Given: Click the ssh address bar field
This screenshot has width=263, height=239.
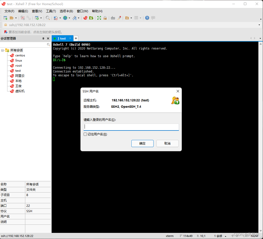Looking at the screenshot, I should click(131, 25).
